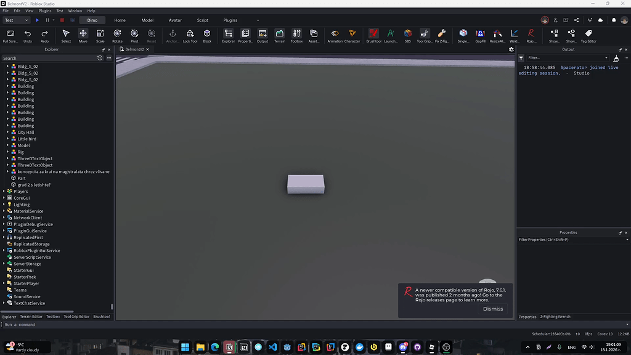This screenshot has height=355, width=631.
Task: Open Visual Studio Code from taskbar
Action: (x=273, y=347)
